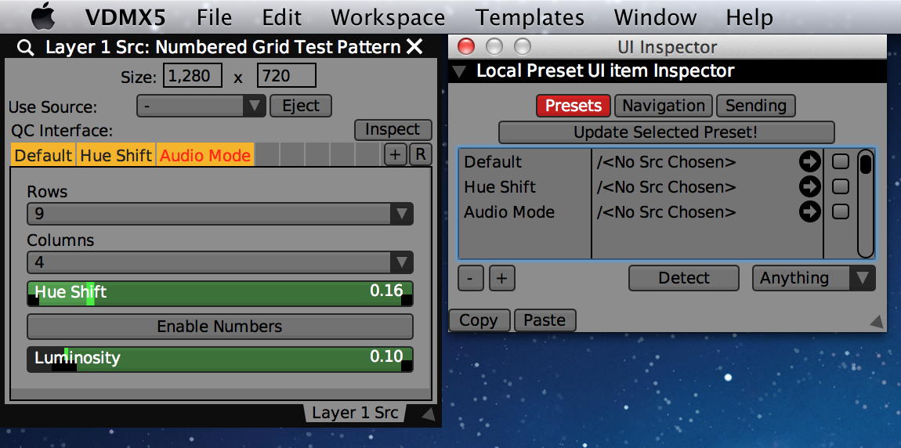
Task: Toggle checkbox in Default preset row
Action: (841, 162)
